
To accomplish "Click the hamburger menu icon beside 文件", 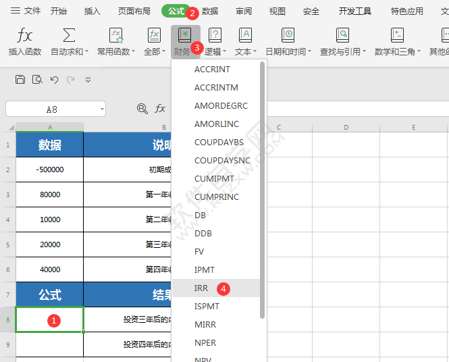I will click(x=15, y=11).
